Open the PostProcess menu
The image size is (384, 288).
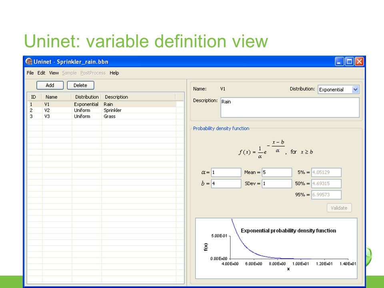click(x=93, y=73)
